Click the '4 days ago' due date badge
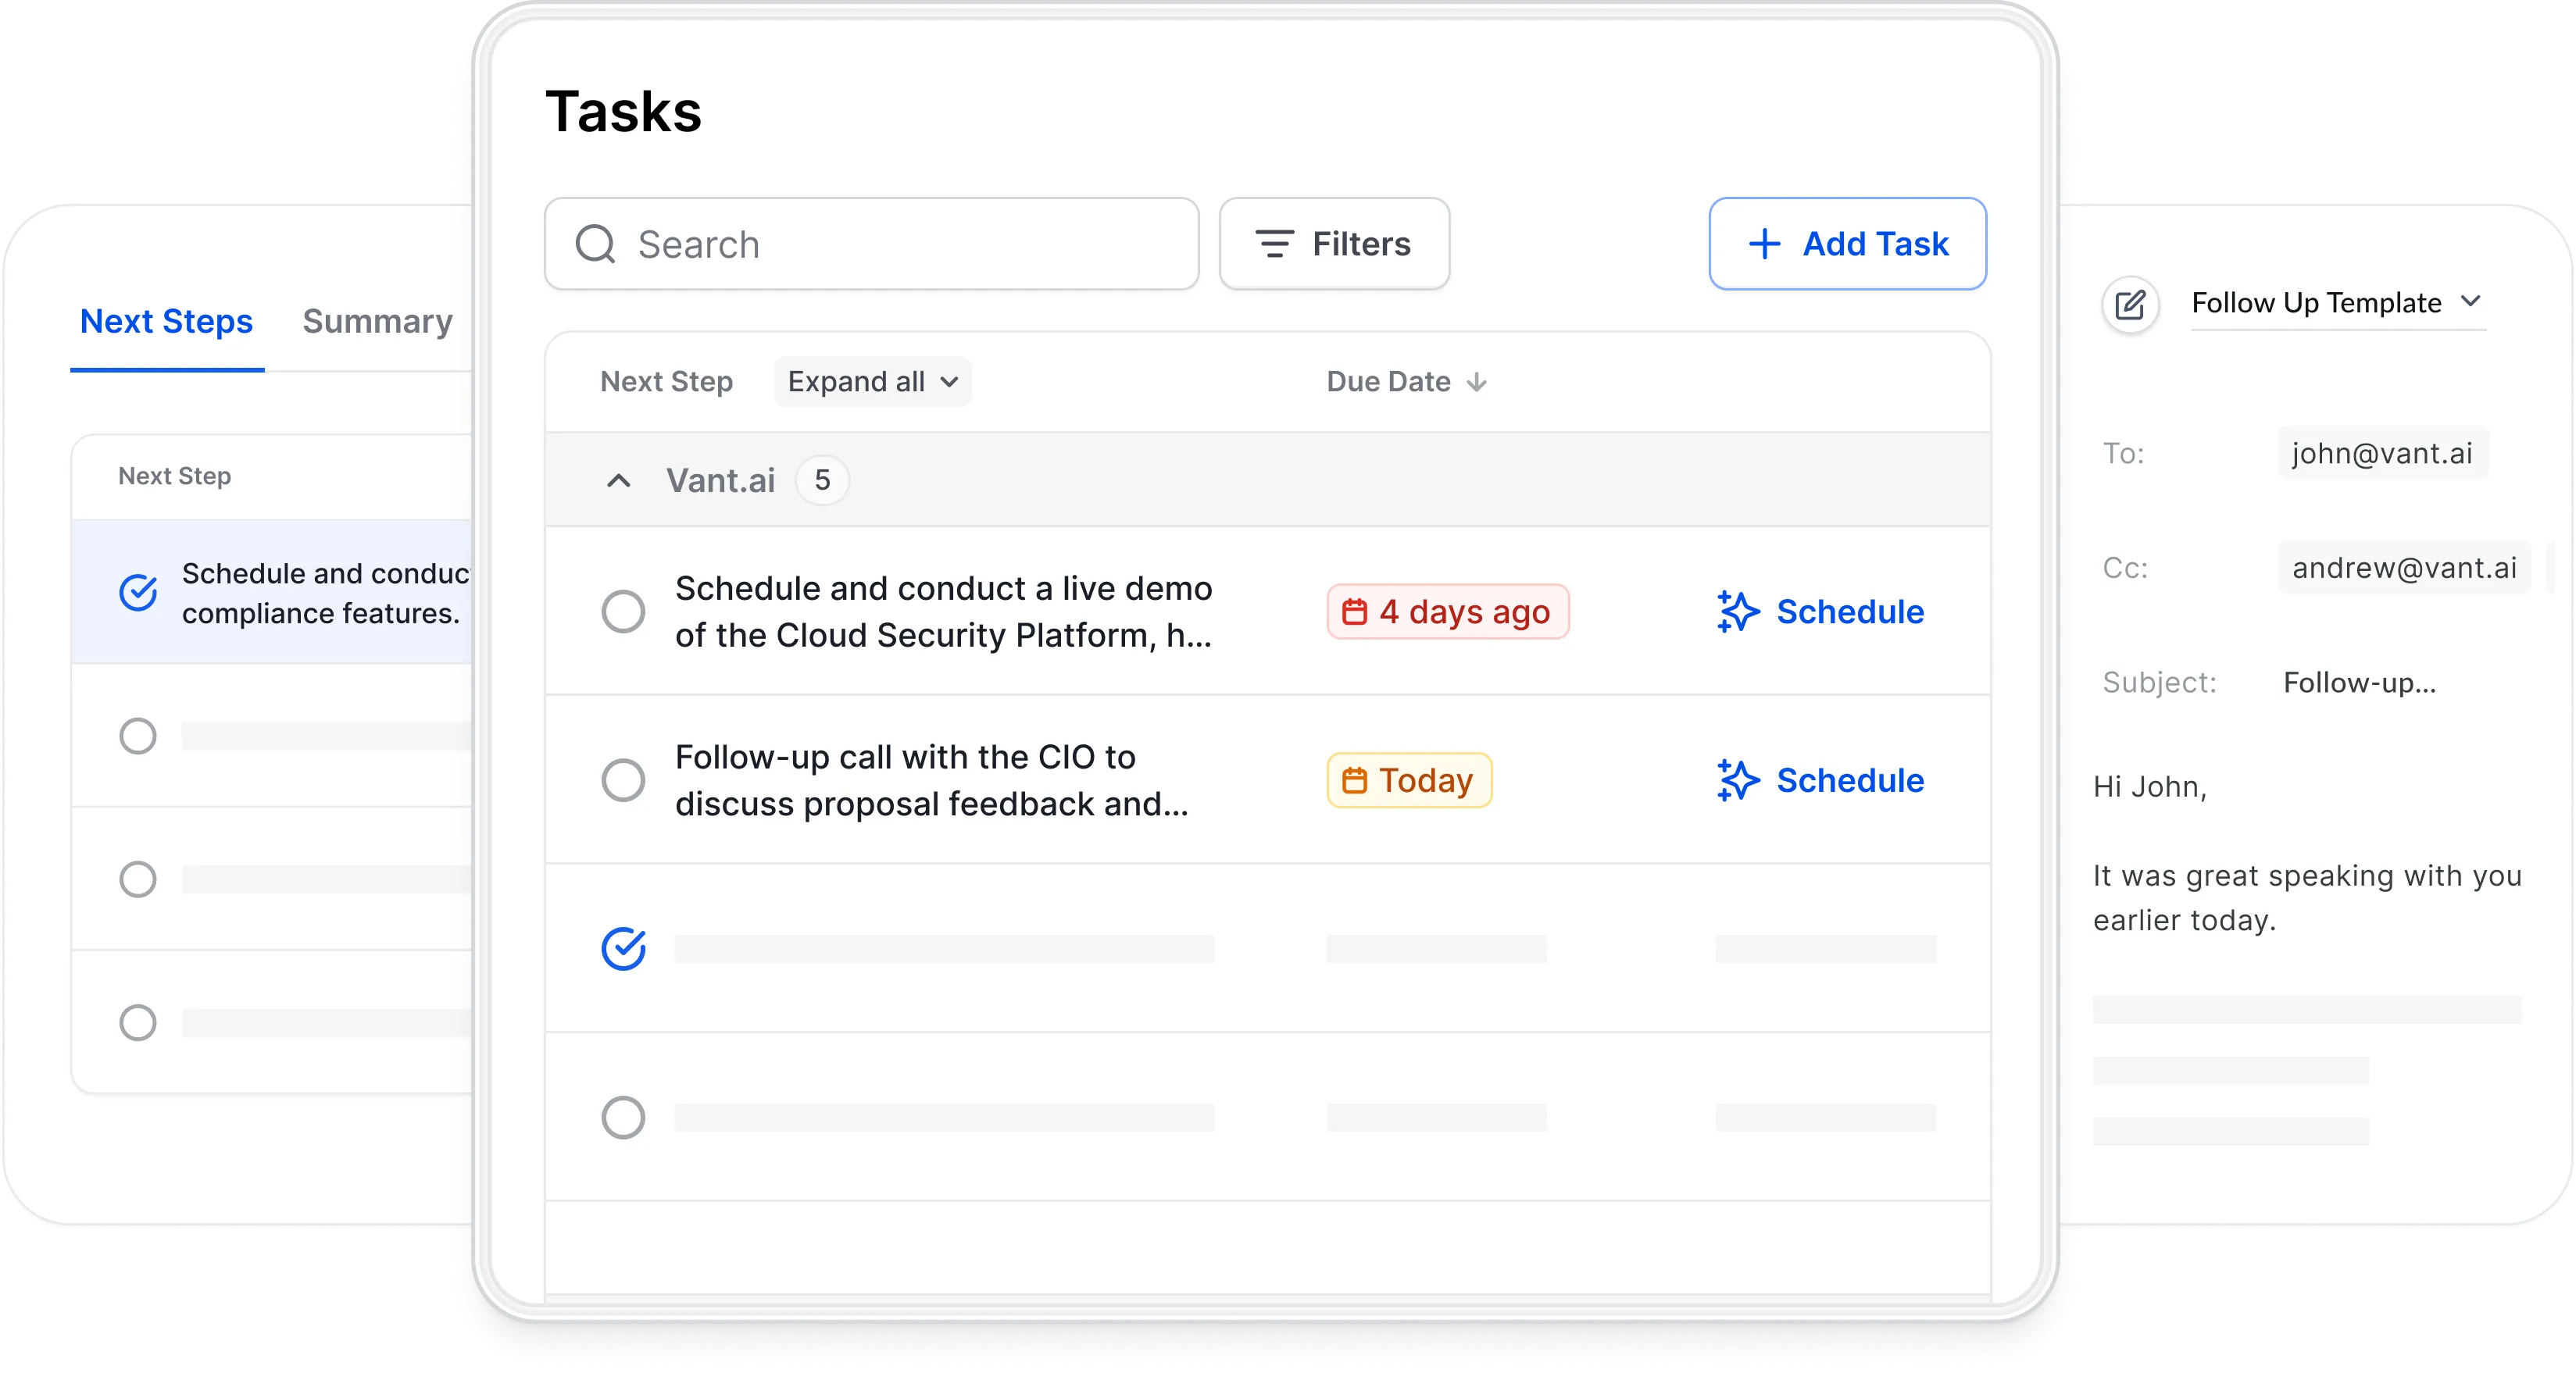This screenshot has width=2576, height=1373. click(x=1448, y=612)
